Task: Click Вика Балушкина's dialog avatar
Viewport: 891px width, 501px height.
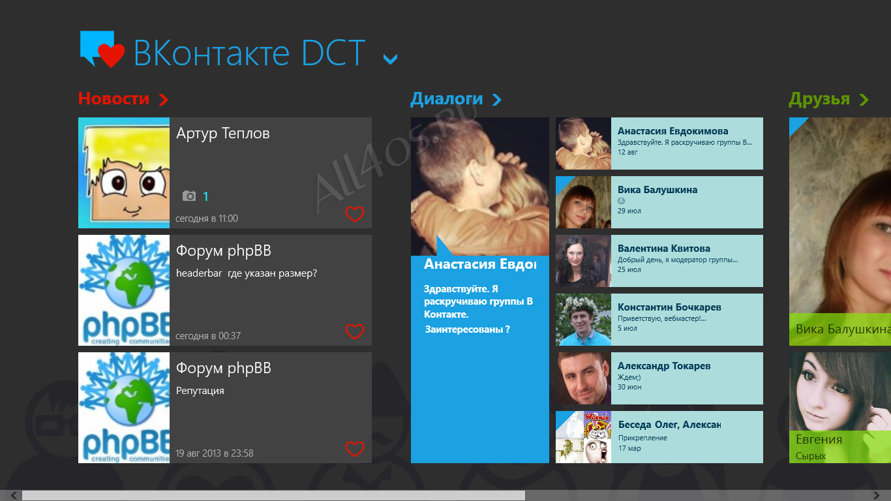Action: [583, 202]
